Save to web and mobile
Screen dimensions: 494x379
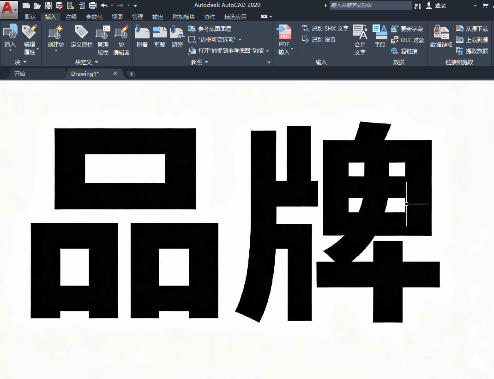[82, 6]
